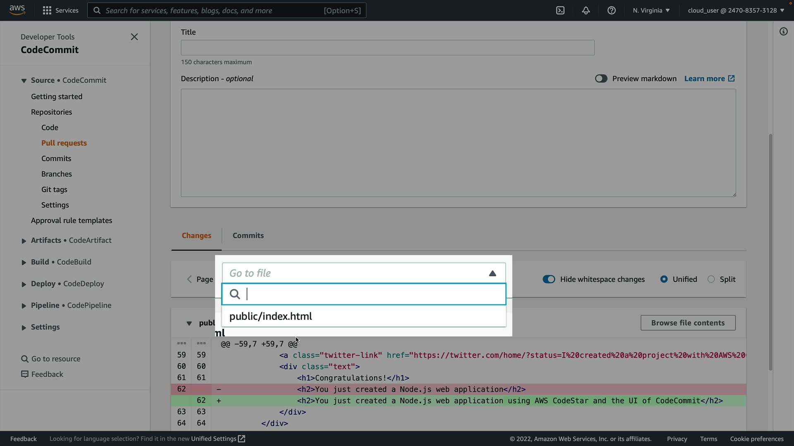Open the N. Virginia region dropdown
The image size is (794, 446).
tap(651, 10)
